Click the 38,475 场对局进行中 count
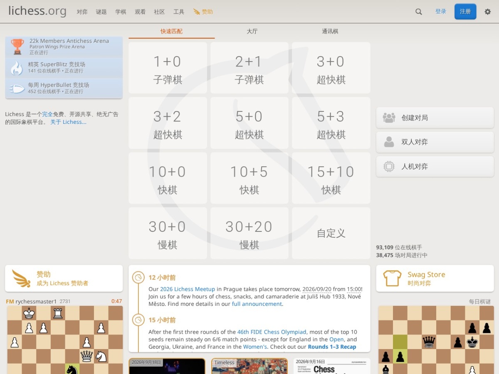The image size is (499, 374). pyautogui.click(x=402, y=255)
